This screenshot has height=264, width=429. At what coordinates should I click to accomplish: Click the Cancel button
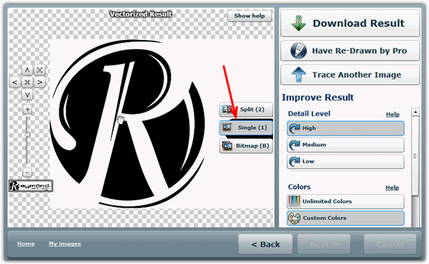pyautogui.click(x=390, y=244)
